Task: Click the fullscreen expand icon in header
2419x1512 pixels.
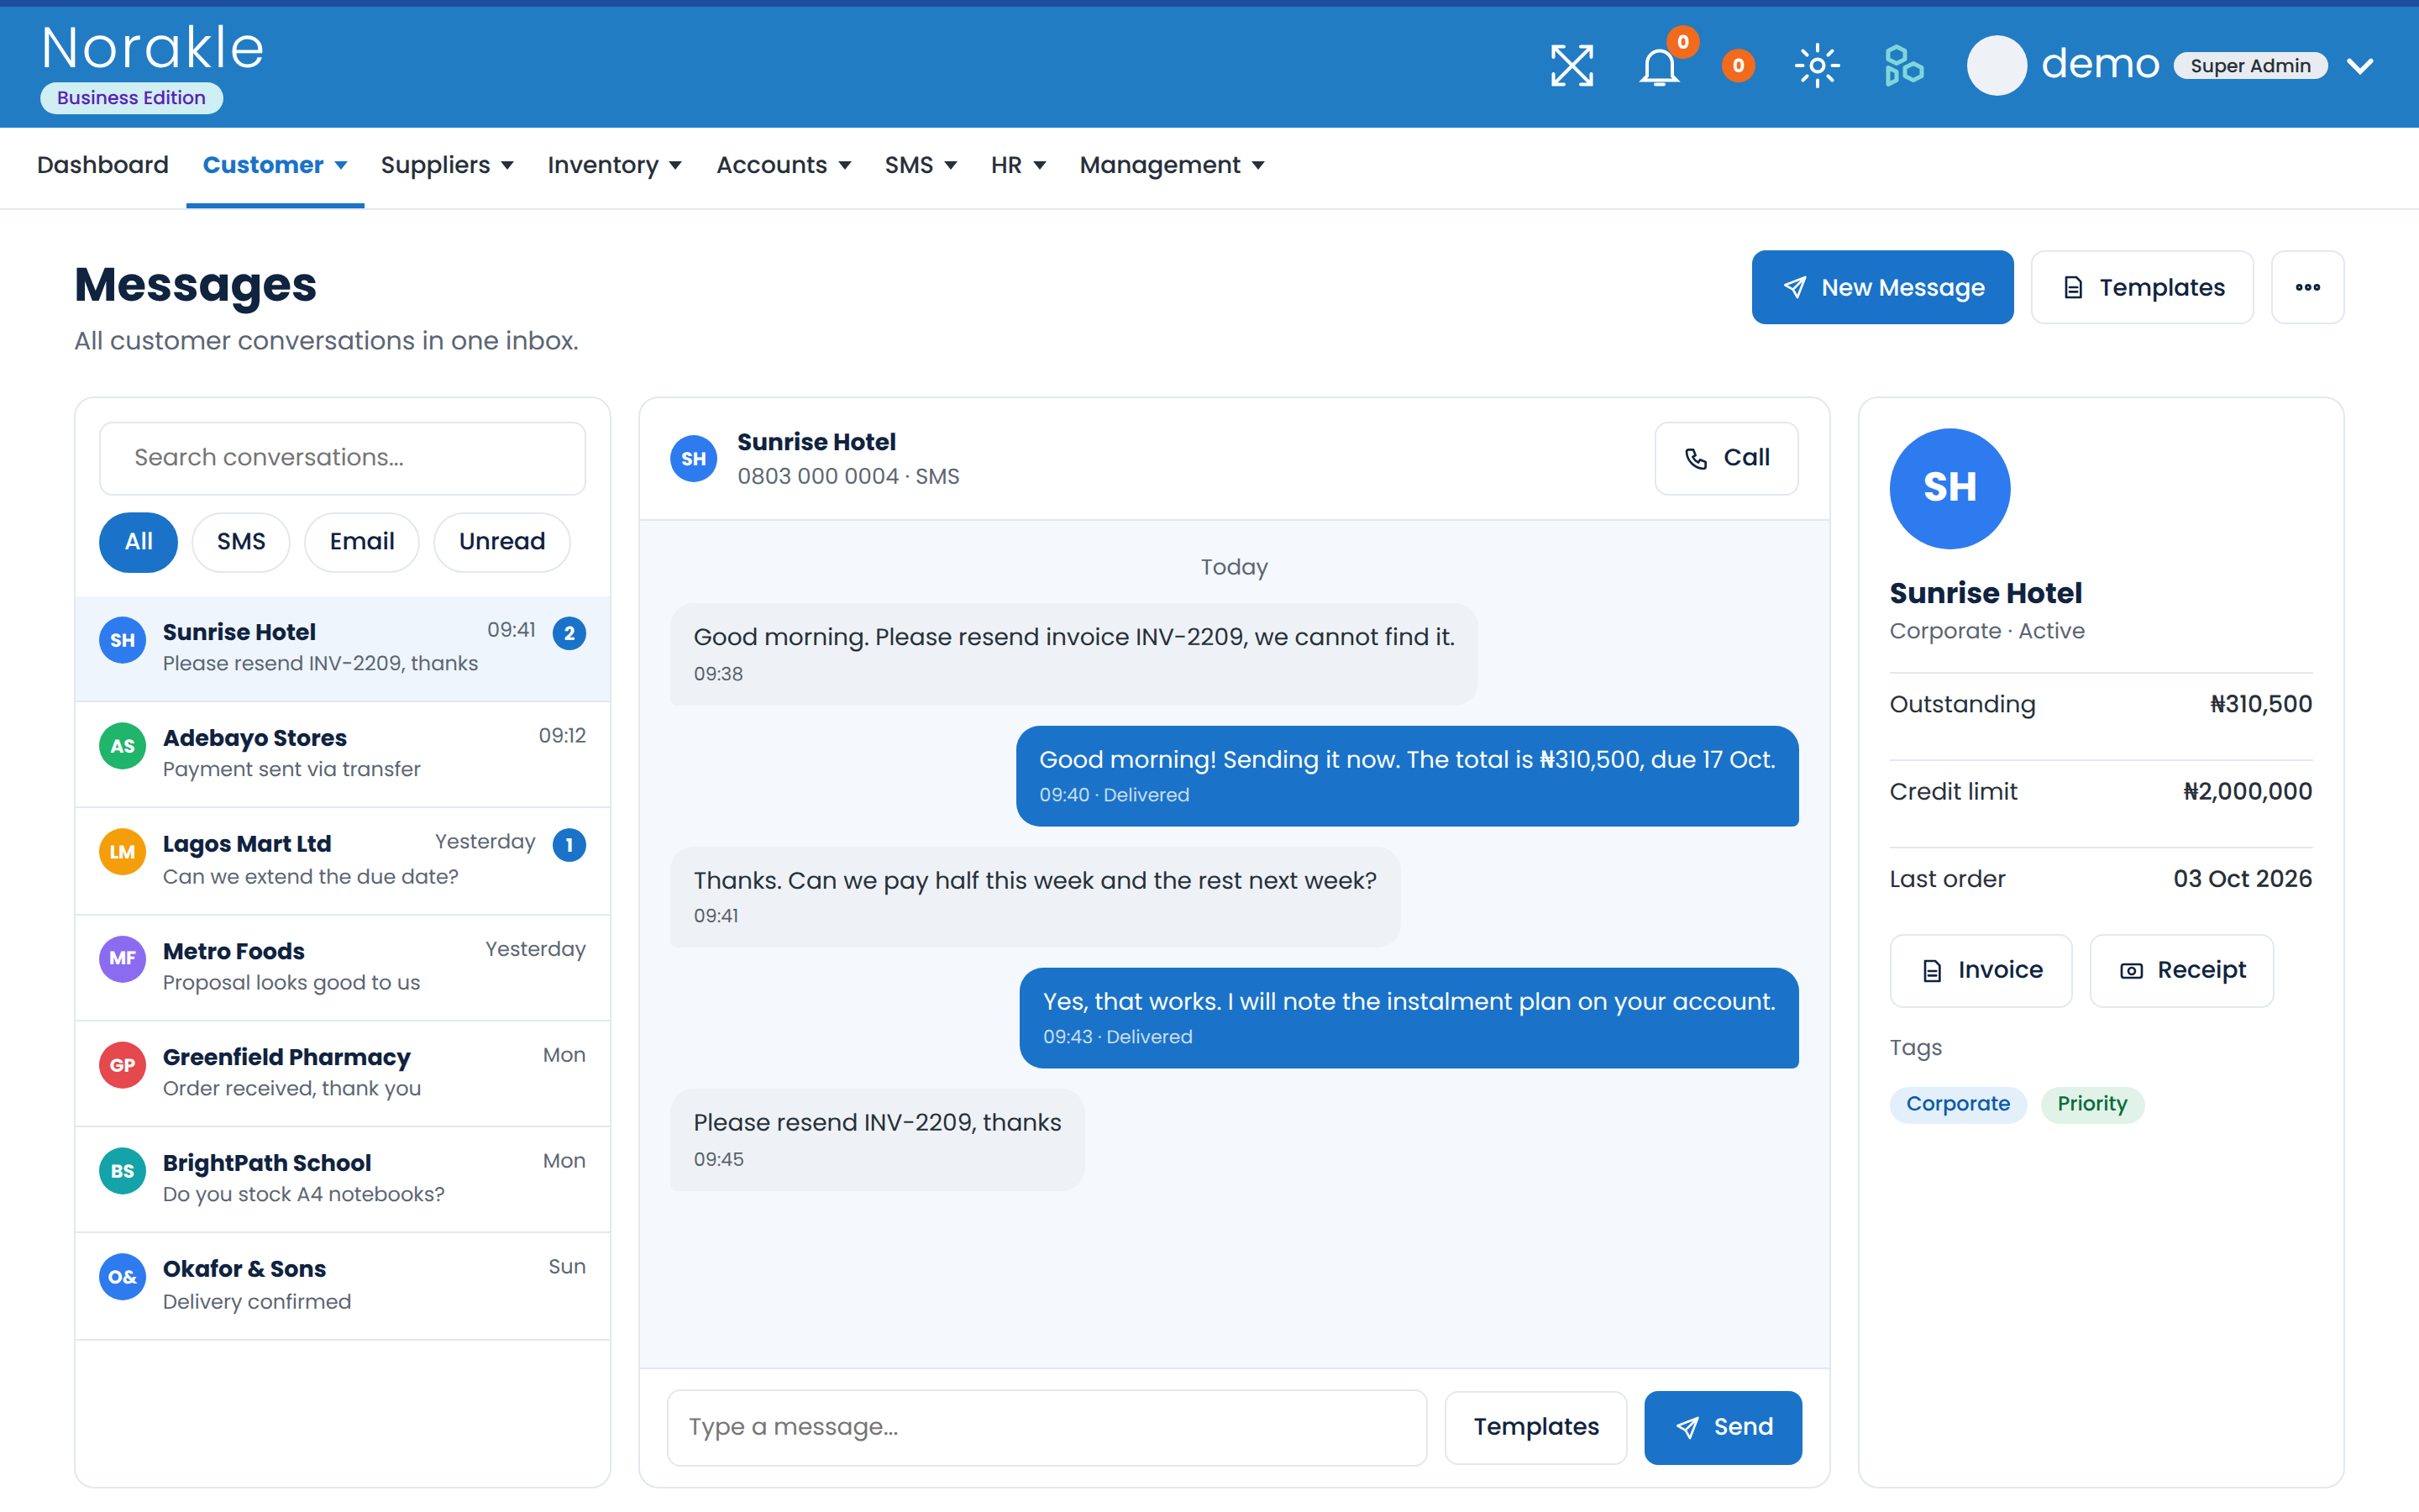Action: (1572, 66)
